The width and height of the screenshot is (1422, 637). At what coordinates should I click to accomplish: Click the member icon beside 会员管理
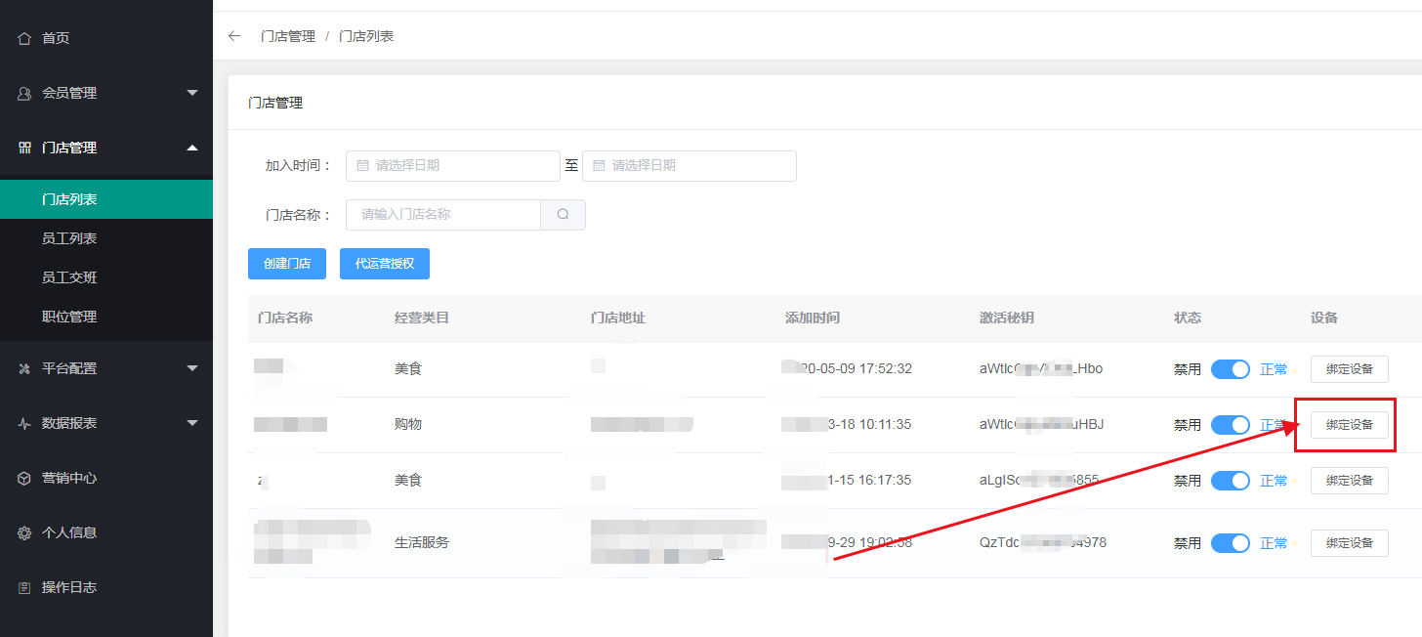(x=24, y=93)
